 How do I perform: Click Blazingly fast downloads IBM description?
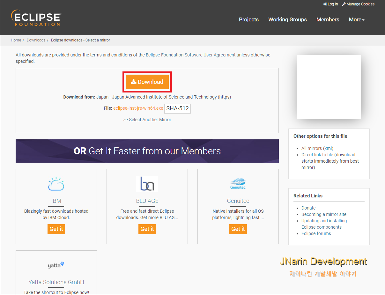(x=56, y=214)
